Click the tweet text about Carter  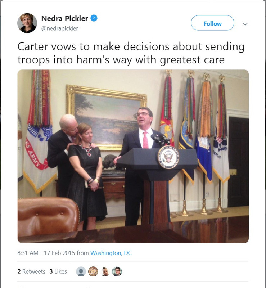pos(131,53)
